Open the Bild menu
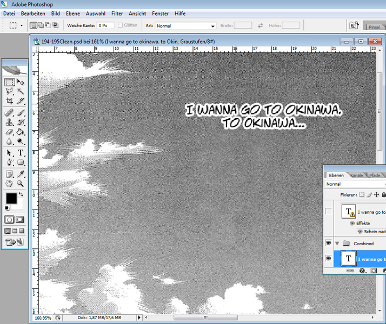Image resolution: width=386 pixels, height=324 pixels. click(55, 13)
